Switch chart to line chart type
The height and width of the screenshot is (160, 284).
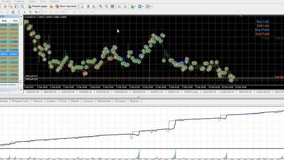point(94,7)
